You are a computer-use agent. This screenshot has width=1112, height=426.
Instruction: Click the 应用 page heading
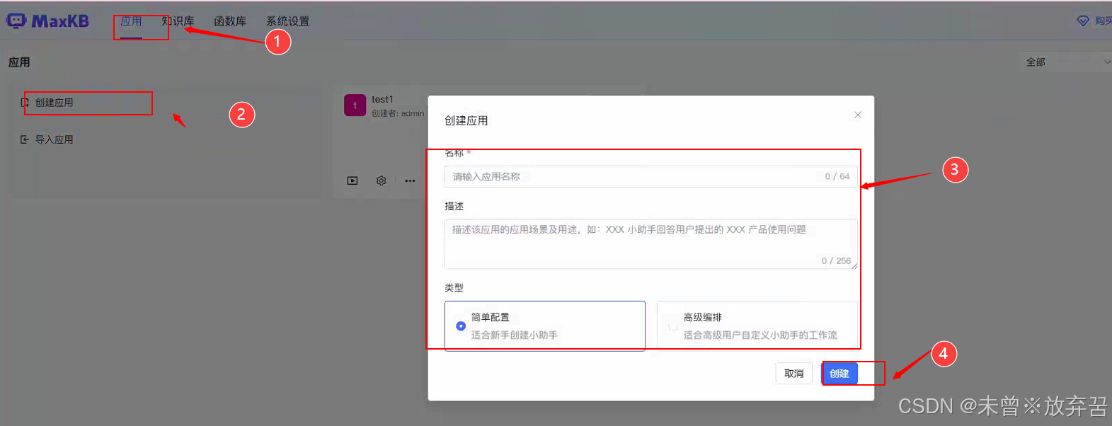19,62
